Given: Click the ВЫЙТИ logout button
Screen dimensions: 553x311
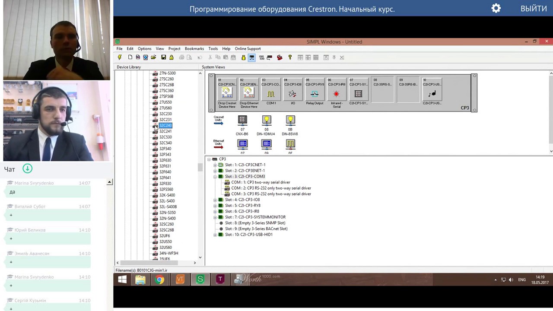Looking at the screenshot, I should (x=534, y=9).
